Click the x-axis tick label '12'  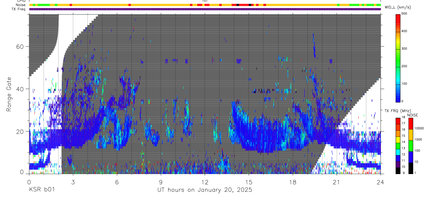point(205,182)
